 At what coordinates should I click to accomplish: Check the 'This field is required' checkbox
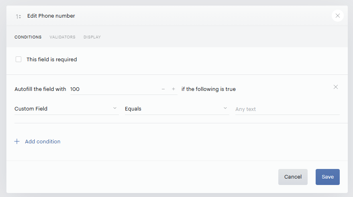(x=18, y=59)
